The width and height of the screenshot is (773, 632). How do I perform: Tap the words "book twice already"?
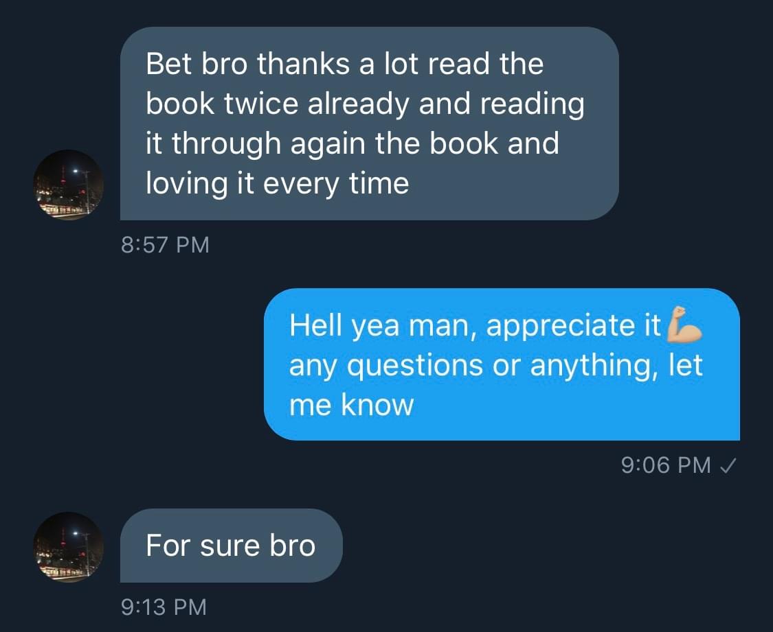[x=278, y=104]
